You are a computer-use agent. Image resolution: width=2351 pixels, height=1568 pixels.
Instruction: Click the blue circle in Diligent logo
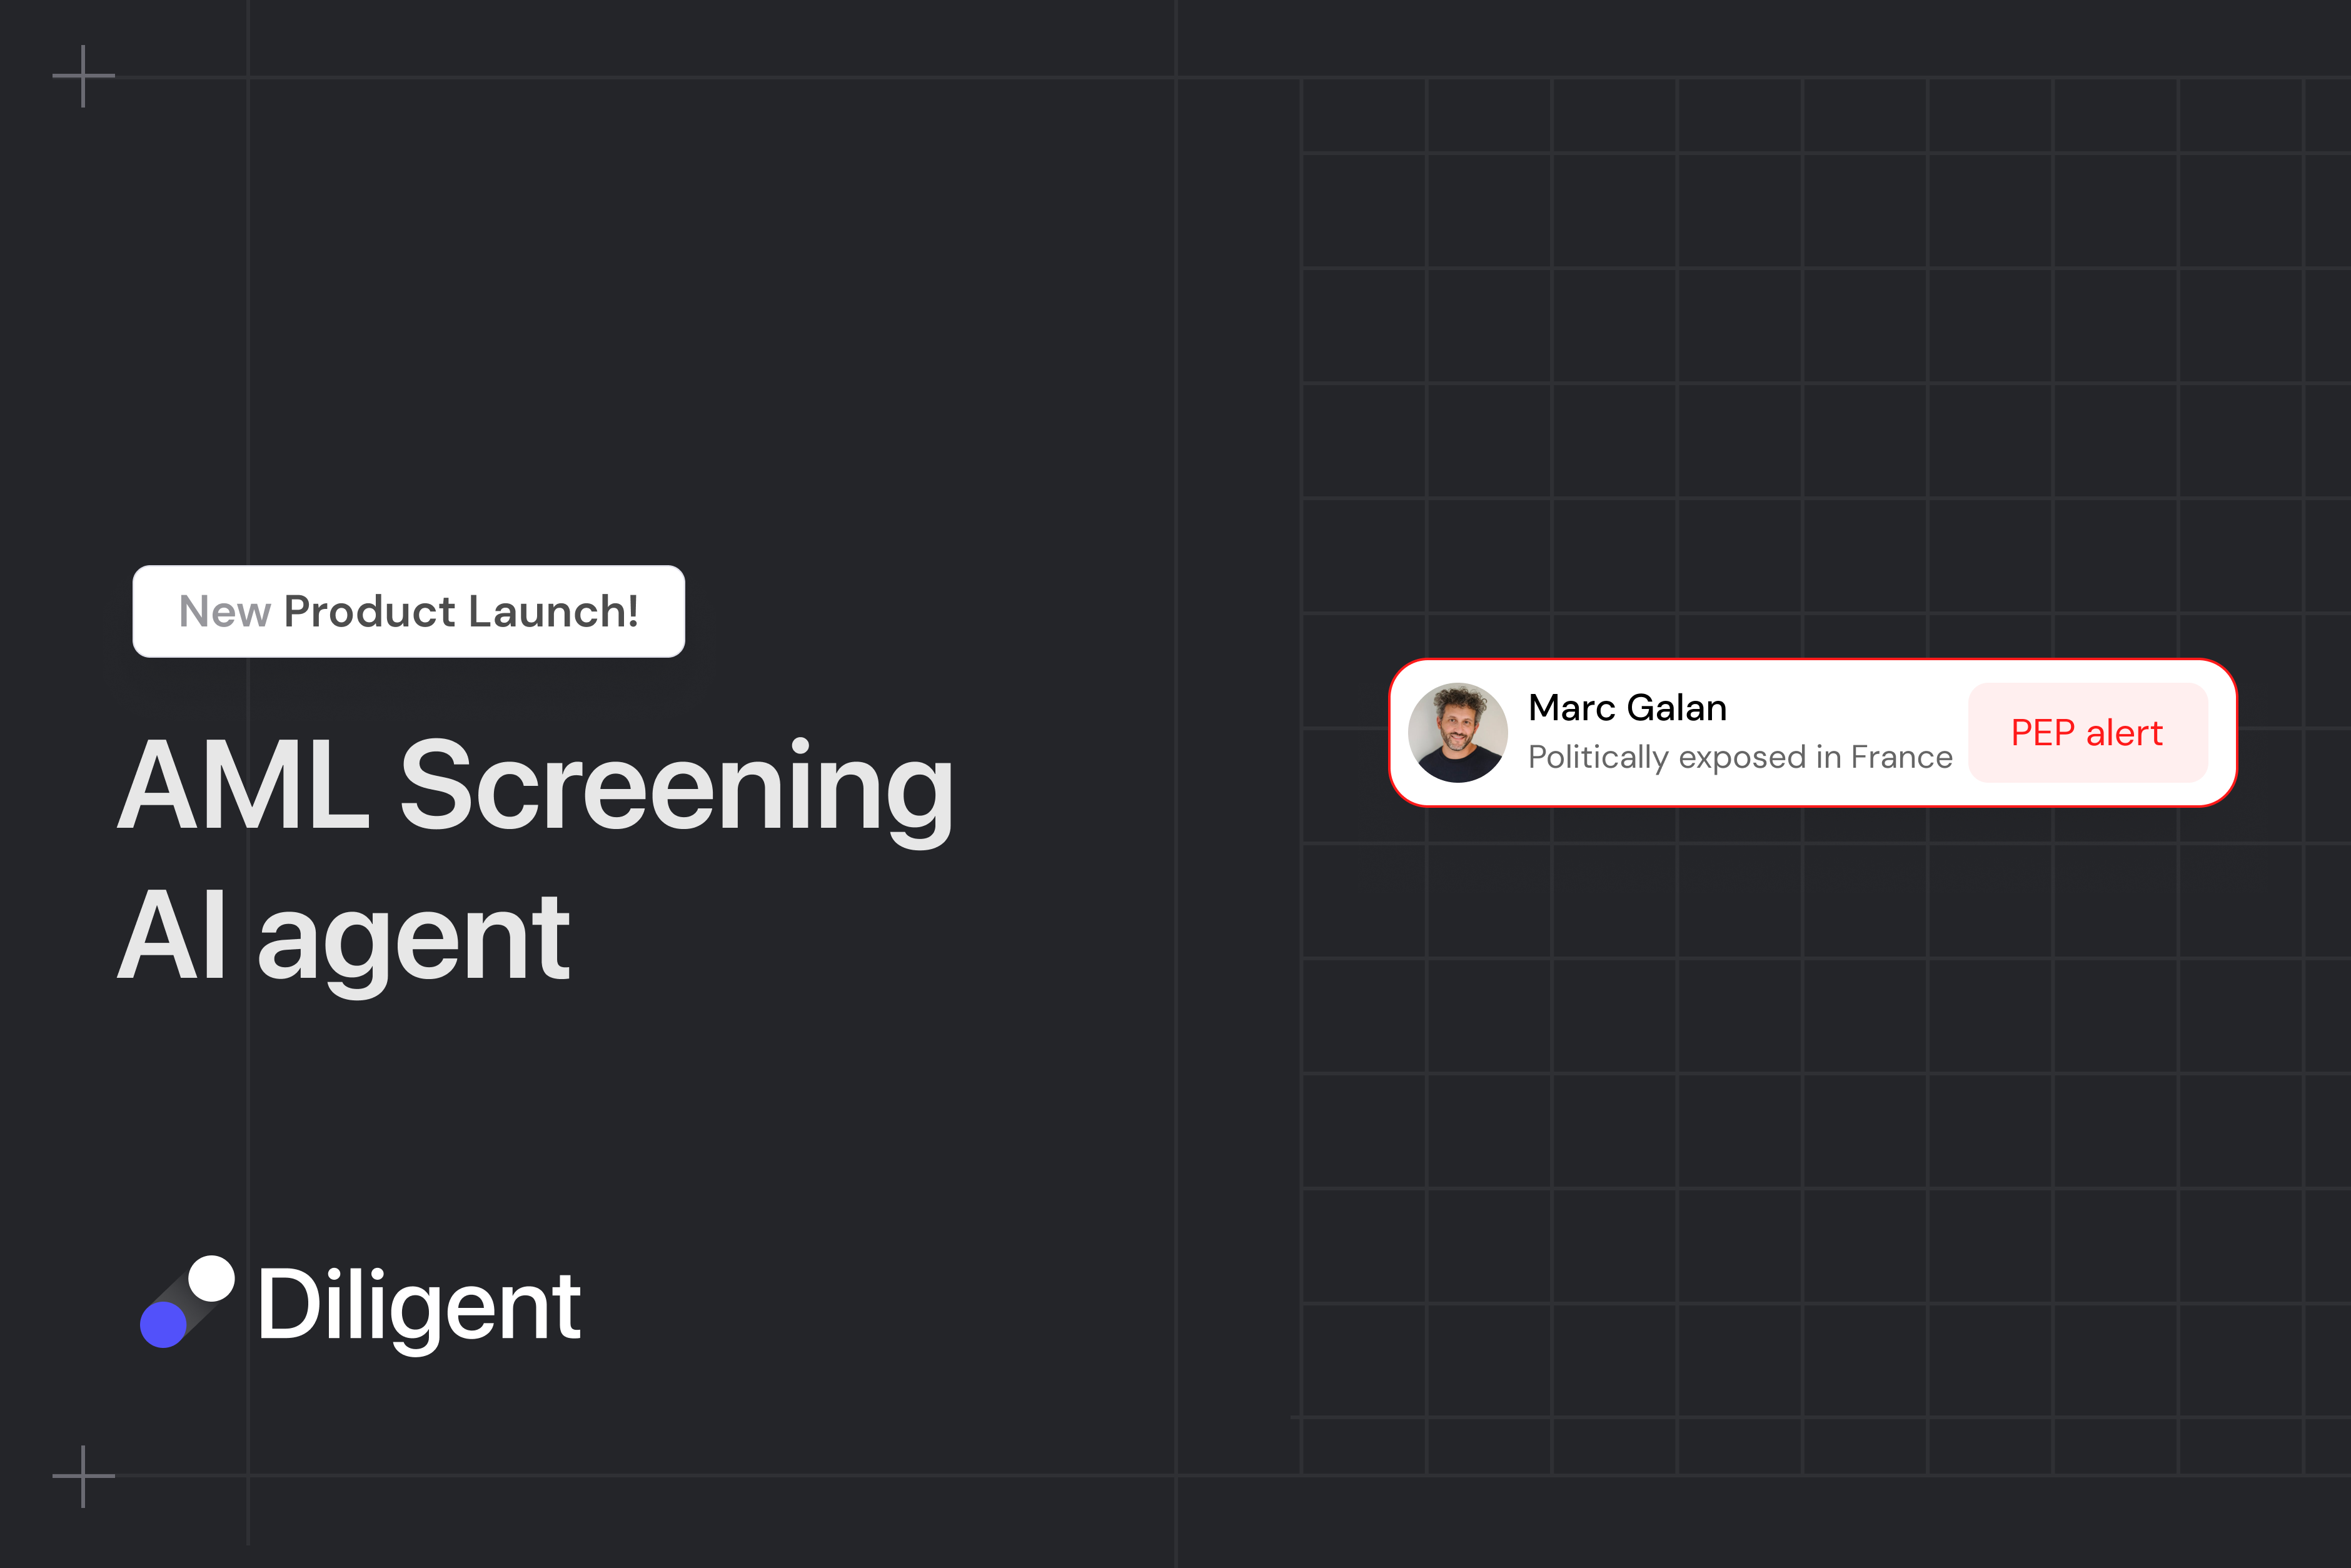pos(163,1325)
